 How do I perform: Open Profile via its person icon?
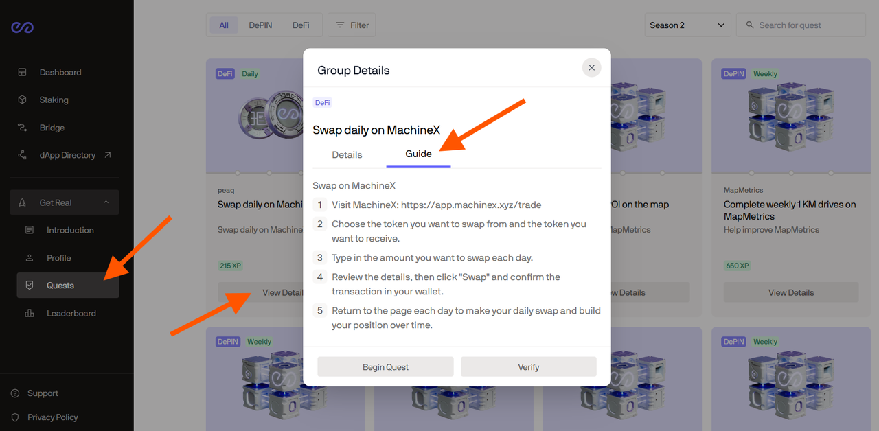click(x=30, y=258)
